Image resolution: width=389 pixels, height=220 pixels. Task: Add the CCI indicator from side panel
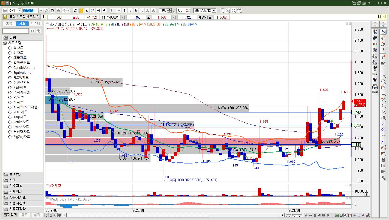click(375, 44)
